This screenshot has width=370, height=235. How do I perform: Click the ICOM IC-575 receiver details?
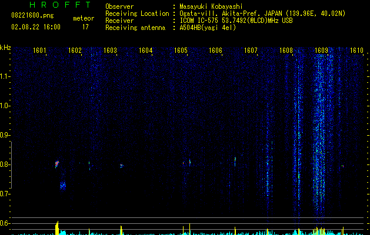coord(236,21)
